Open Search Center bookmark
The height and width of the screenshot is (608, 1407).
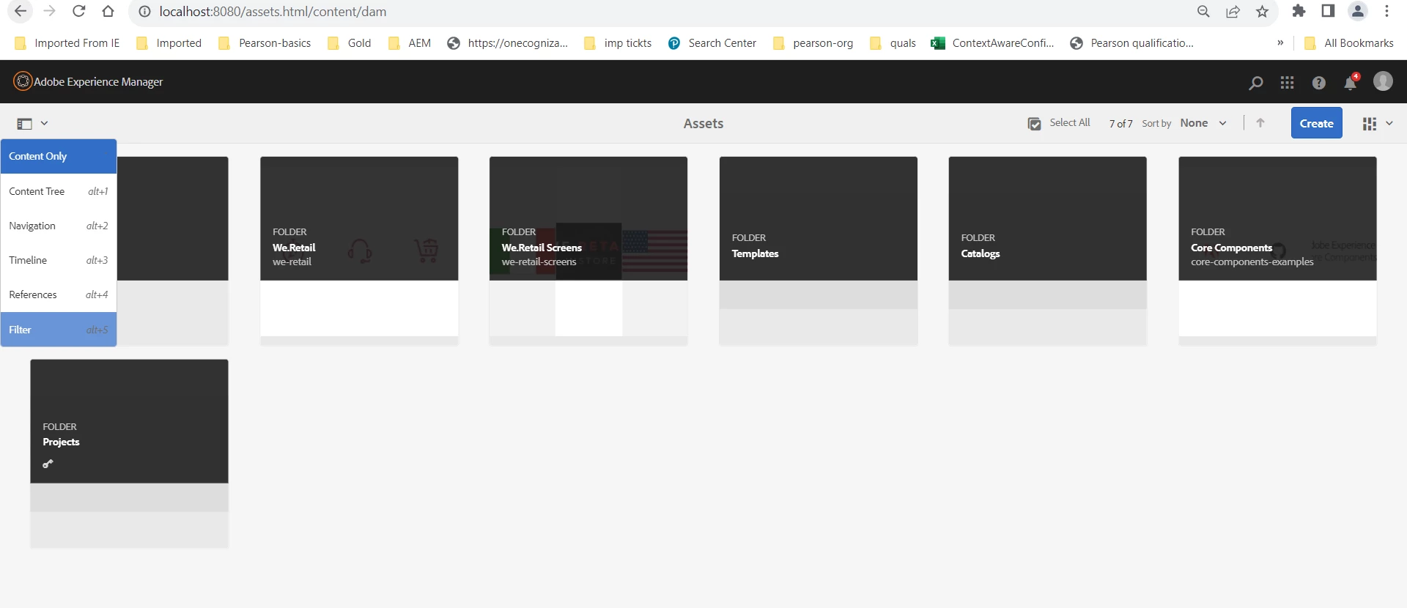click(712, 43)
